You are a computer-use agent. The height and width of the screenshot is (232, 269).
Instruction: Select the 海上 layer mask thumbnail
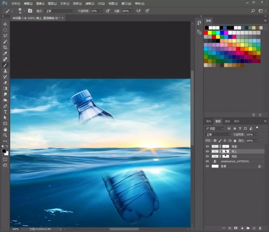pos(226,152)
